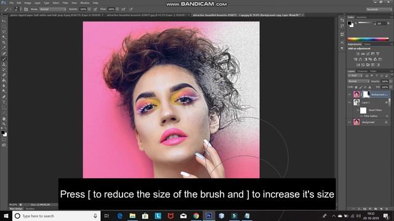Toggle lock all padlock icon
The image size is (394, 221).
[x=369, y=87]
